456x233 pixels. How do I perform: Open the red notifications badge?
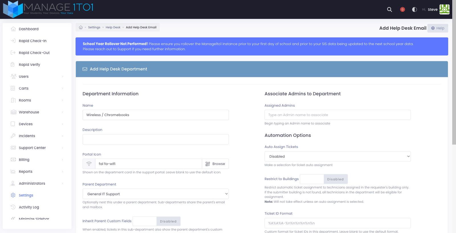(402, 9)
